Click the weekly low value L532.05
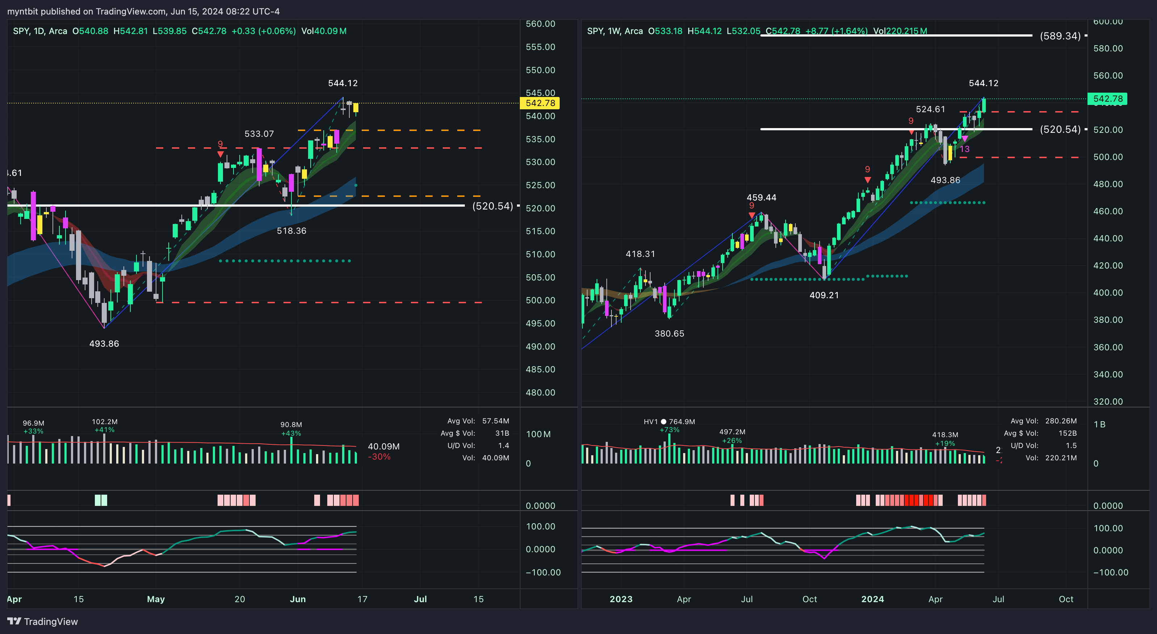The height and width of the screenshot is (634, 1157). [x=743, y=31]
